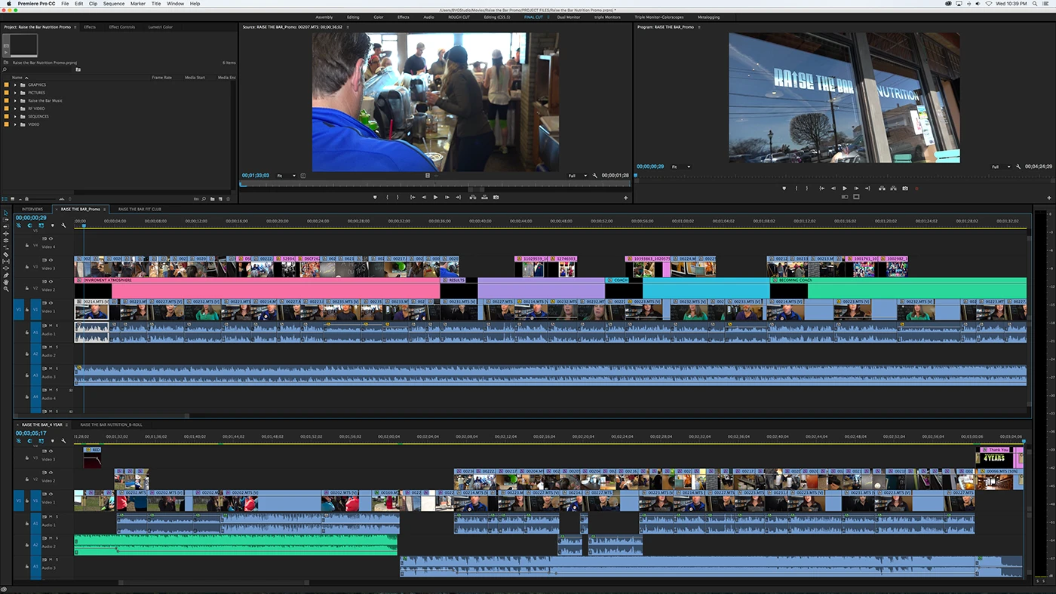Select the Pen tool in the tools panel
The width and height of the screenshot is (1056, 594).
6,275
